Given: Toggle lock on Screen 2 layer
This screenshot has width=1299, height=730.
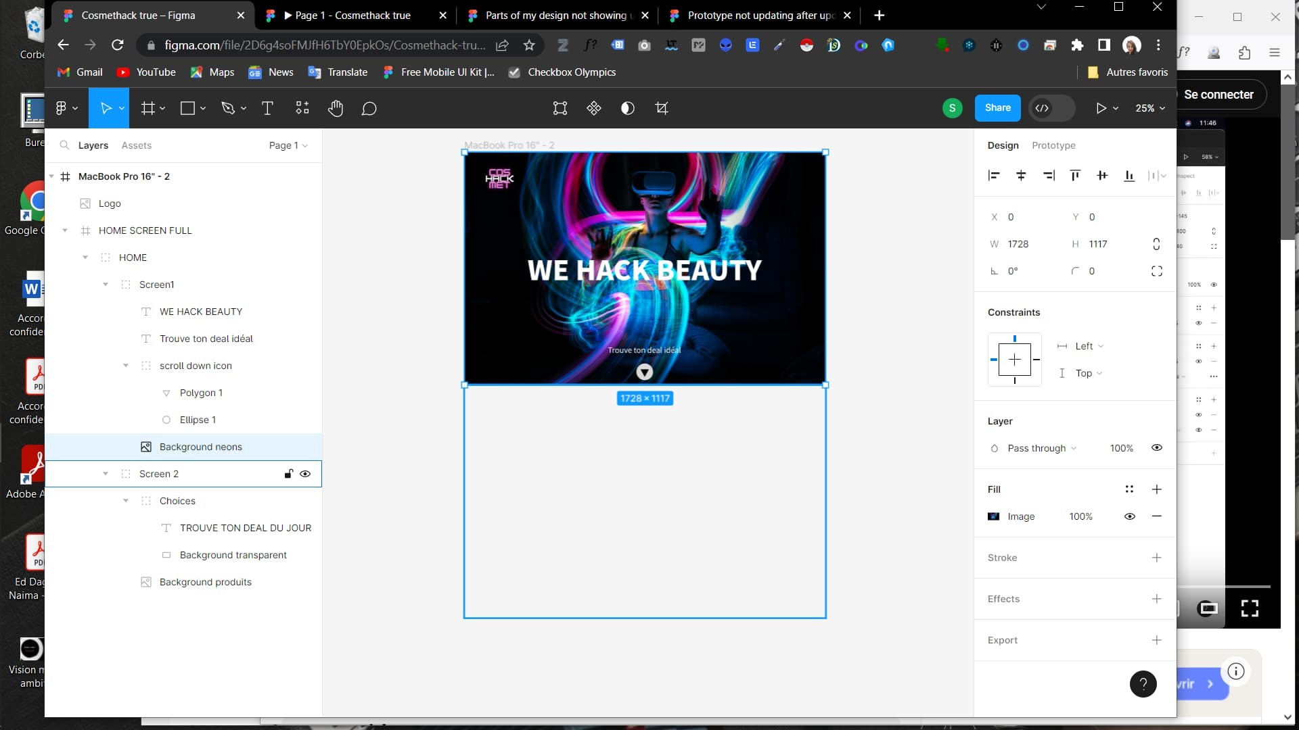Looking at the screenshot, I should (x=289, y=474).
